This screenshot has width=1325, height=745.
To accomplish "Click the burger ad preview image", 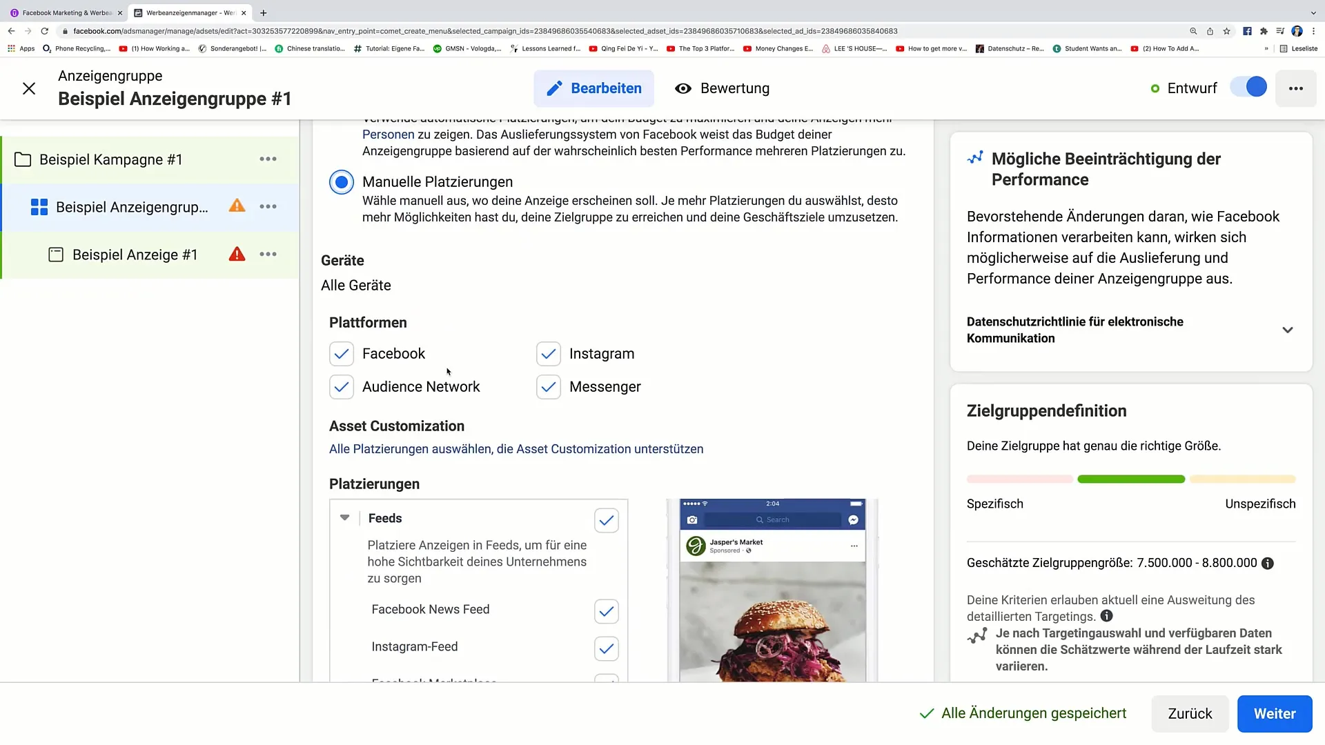I will pos(772,621).
